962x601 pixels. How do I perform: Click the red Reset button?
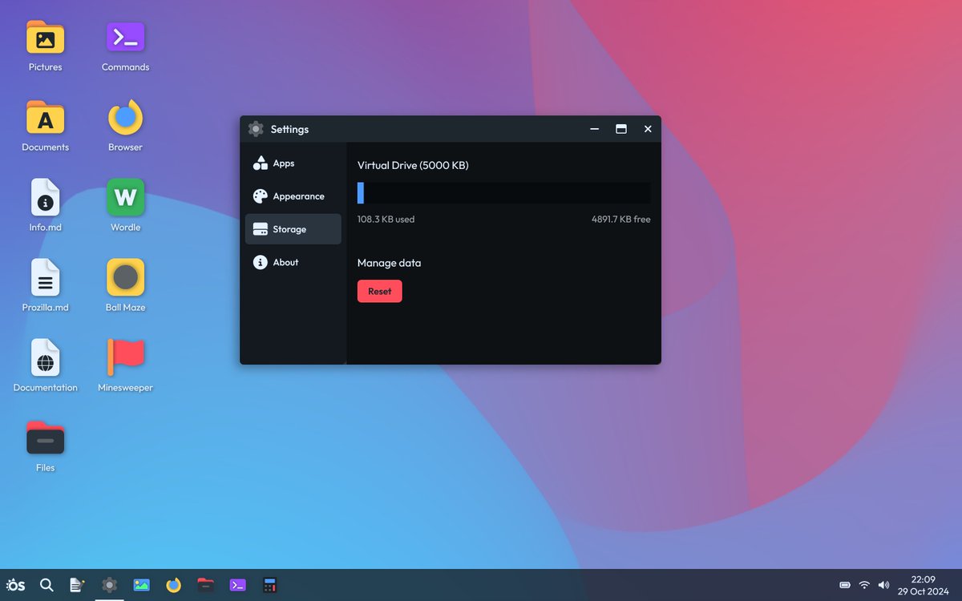(380, 291)
